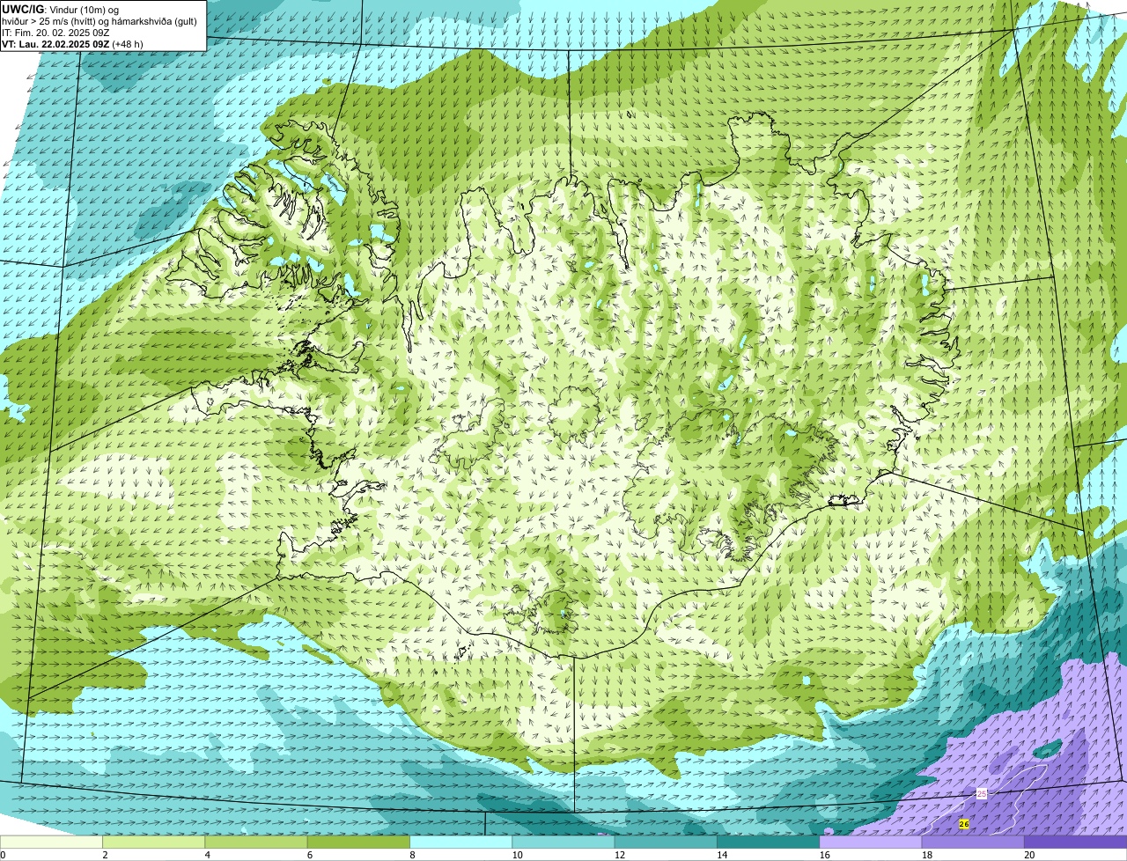Click the legend scale label "4"
Viewport: 1127px width, 861px height.
207,855
